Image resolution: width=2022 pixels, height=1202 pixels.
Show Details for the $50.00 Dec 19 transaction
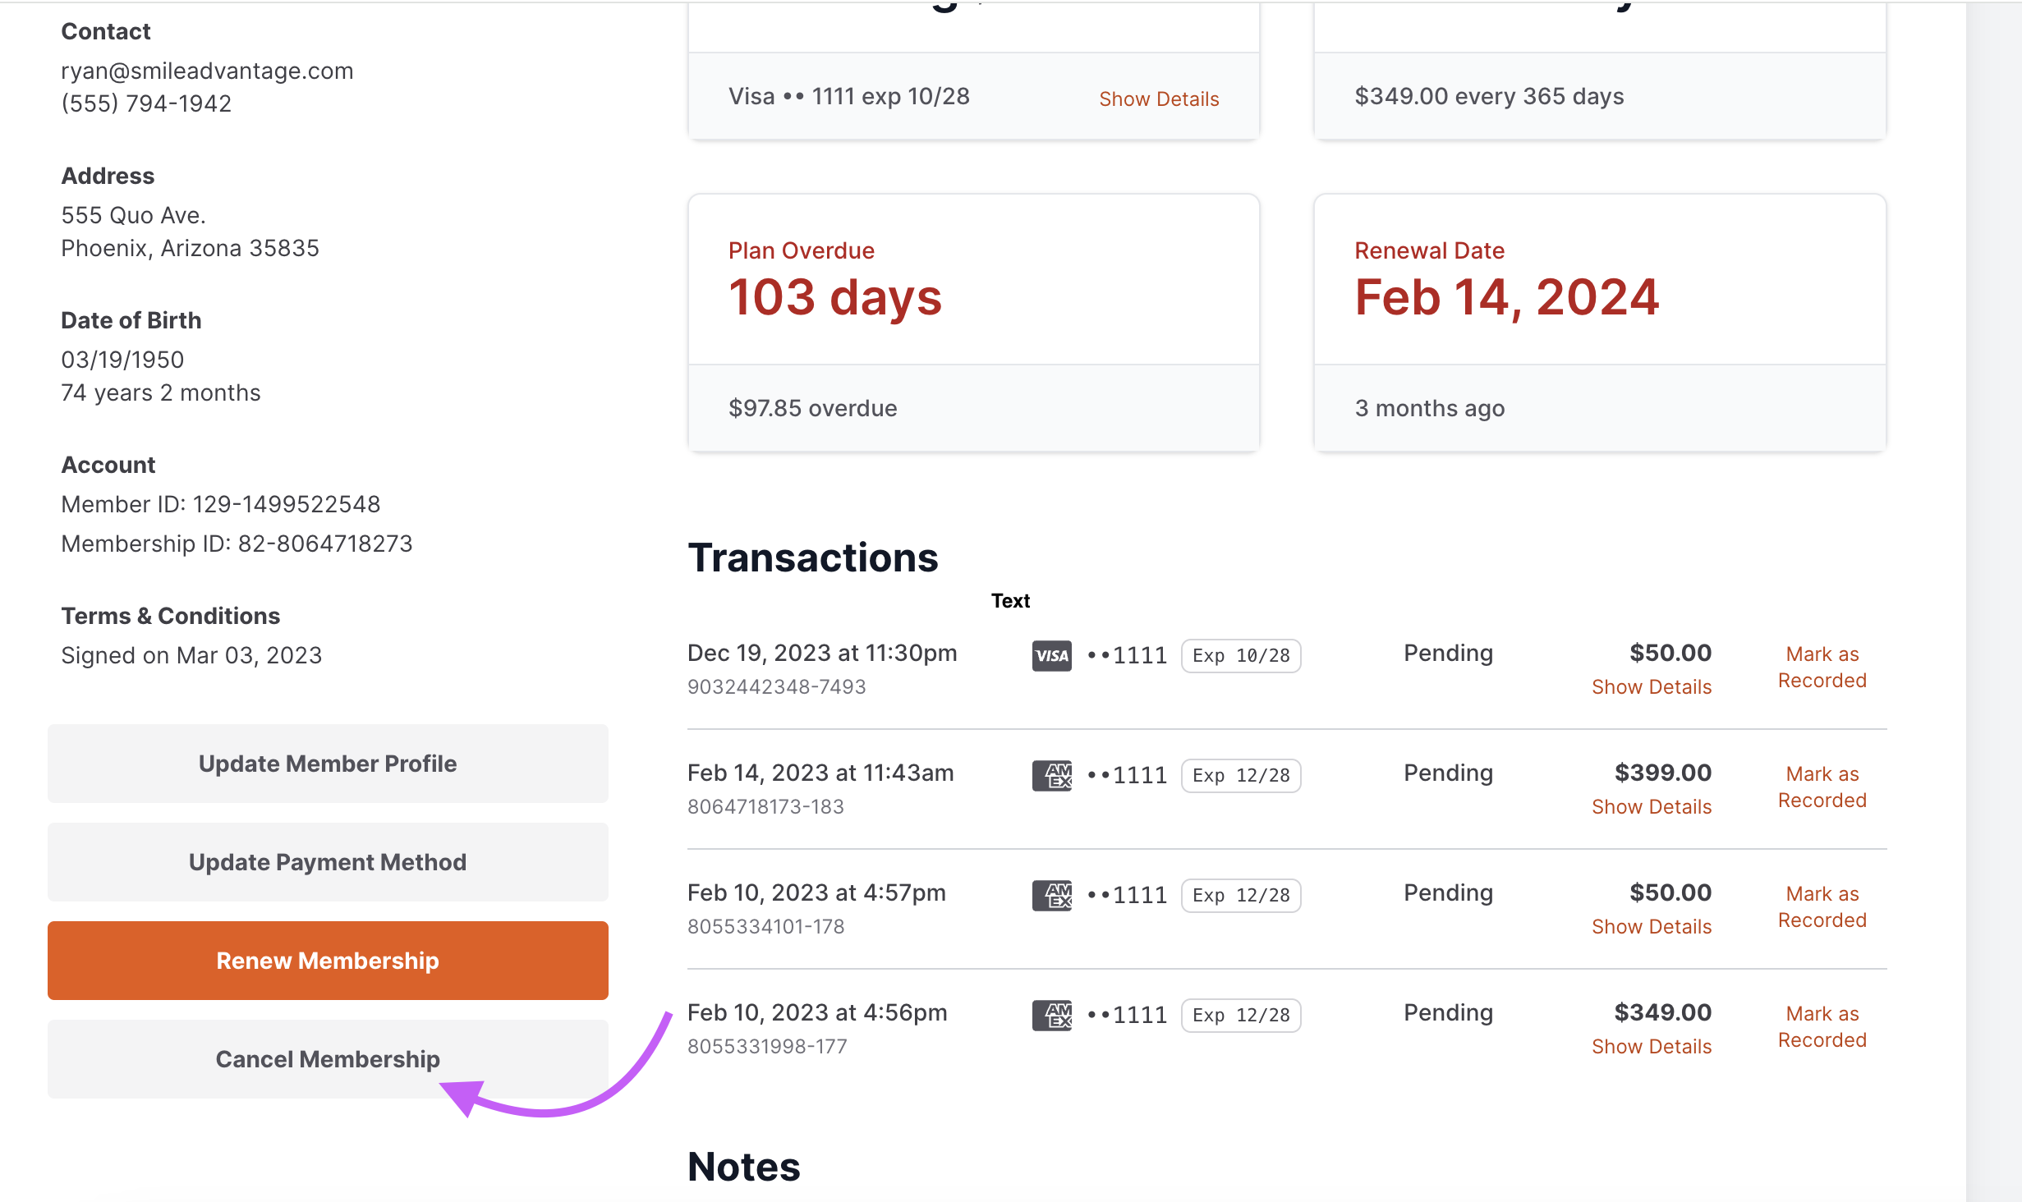click(x=1652, y=686)
